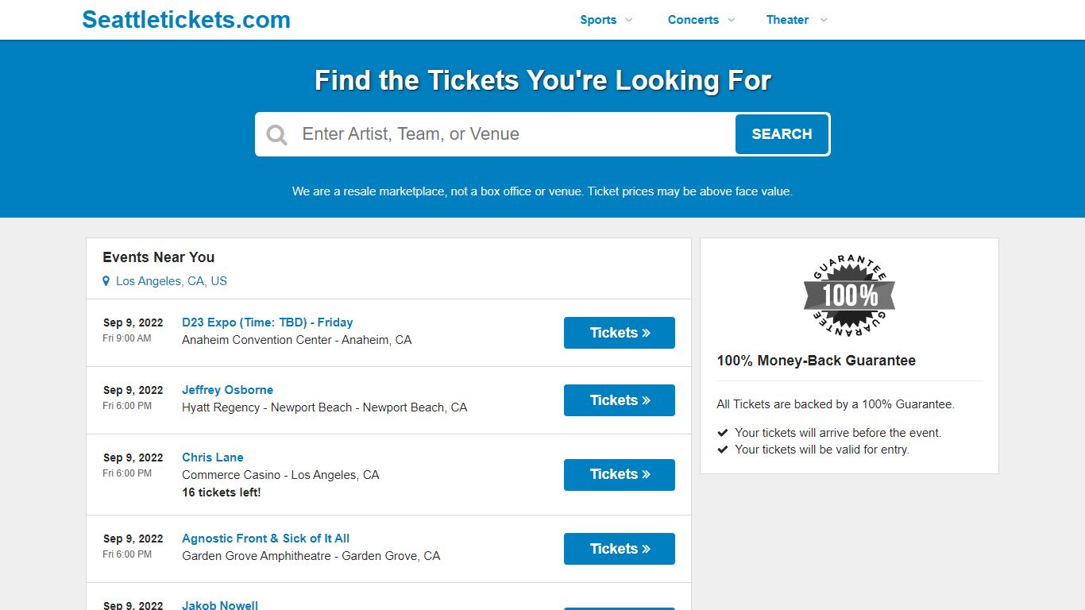The height and width of the screenshot is (610, 1085).
Task: Click the Events Near You heading
Action: tap(158, 257)
